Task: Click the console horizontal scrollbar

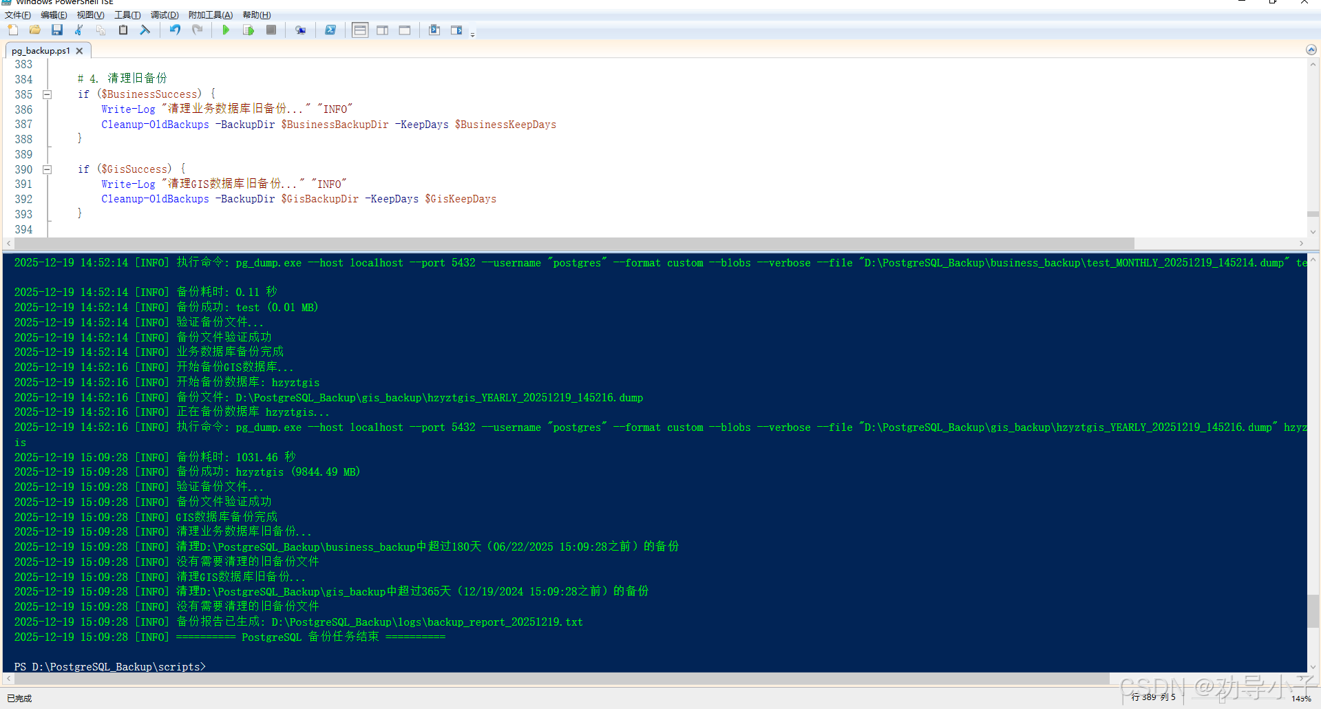Action: [561, 679]
